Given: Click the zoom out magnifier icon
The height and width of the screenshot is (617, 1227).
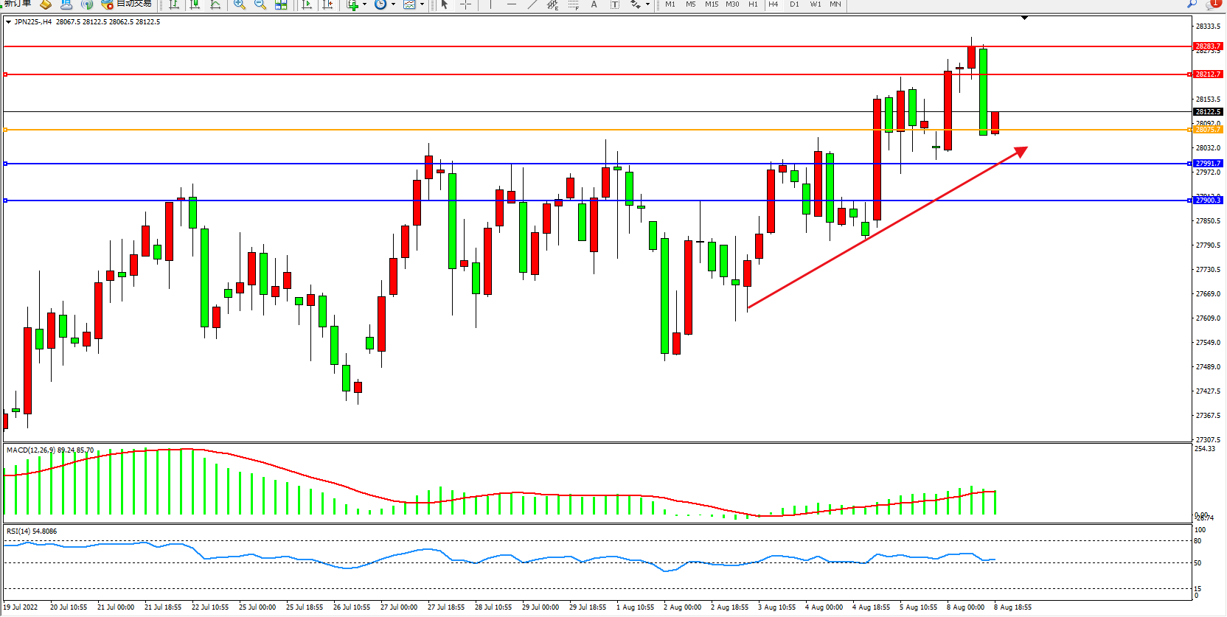Looking at the screenshot, I should coord(260,4).
